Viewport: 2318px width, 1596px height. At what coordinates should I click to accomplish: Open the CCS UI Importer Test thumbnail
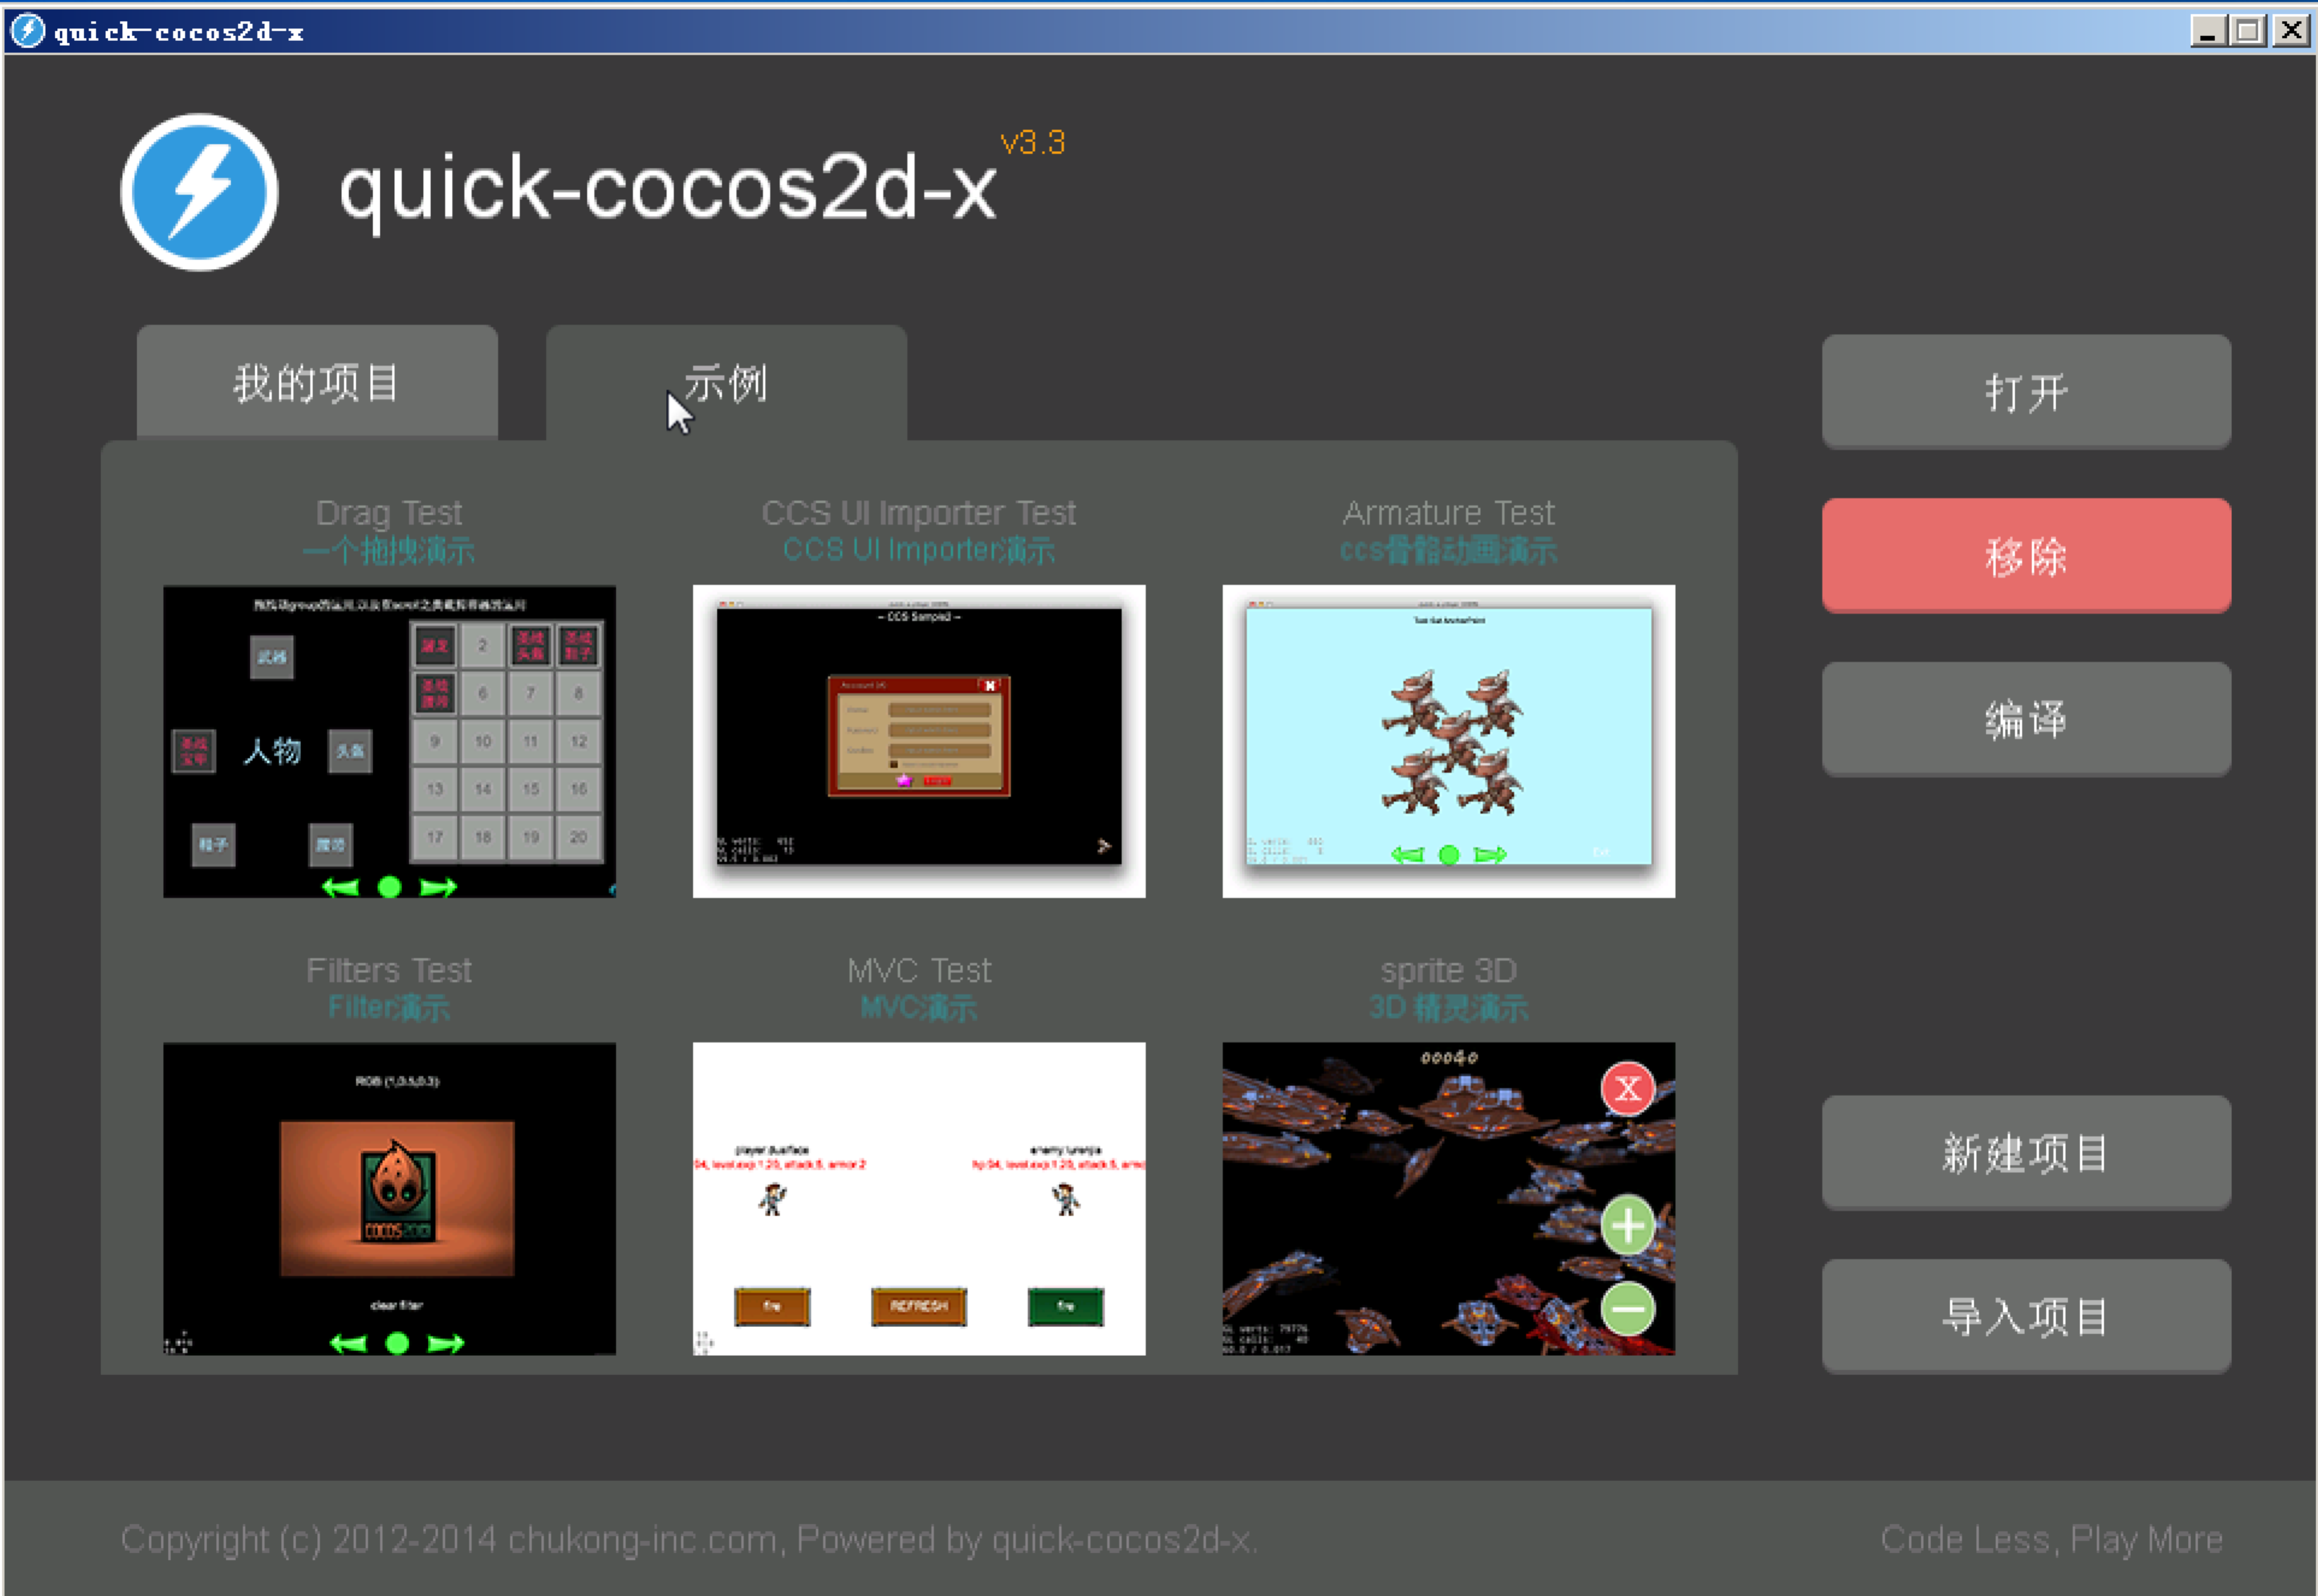[x=919, y=741]
